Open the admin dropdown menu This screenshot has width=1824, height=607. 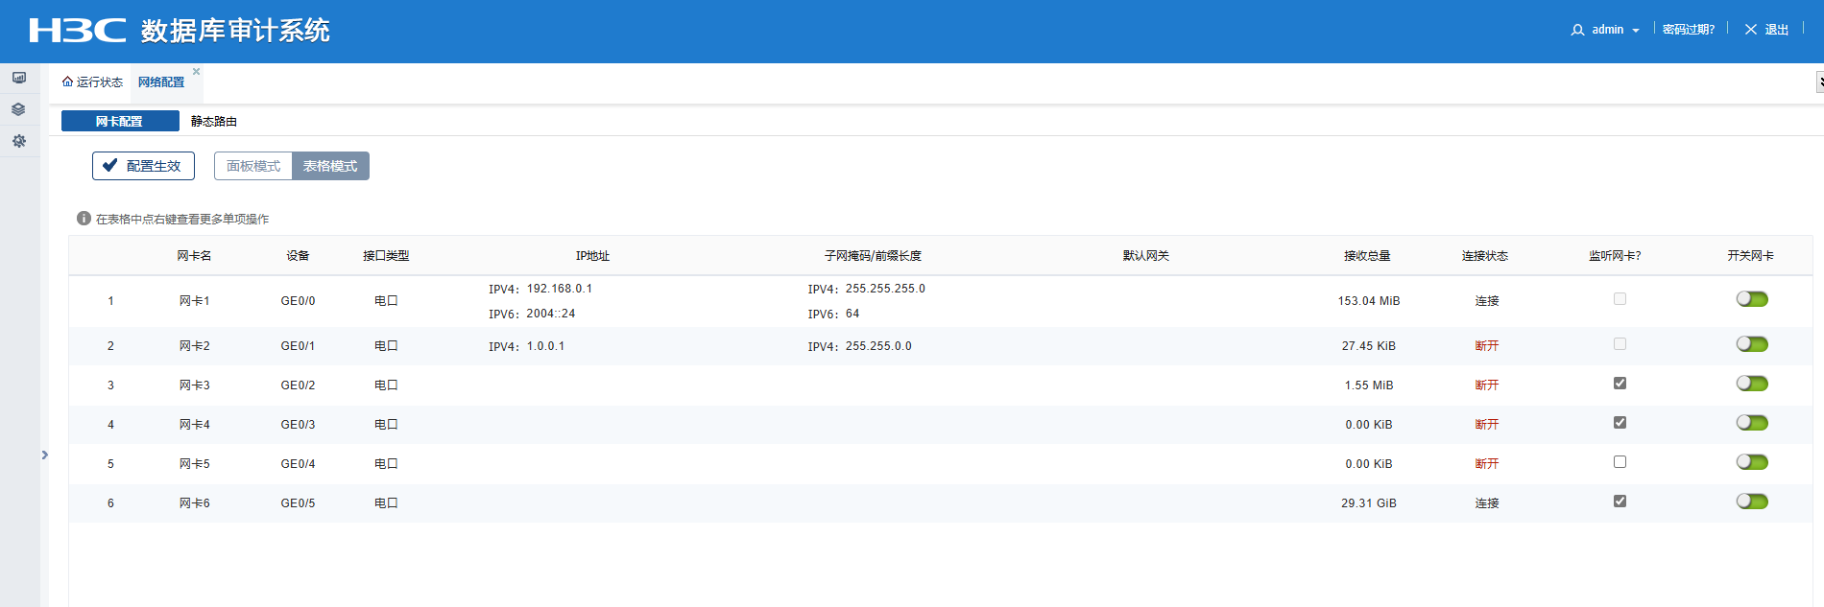(x=1616, y=30)
